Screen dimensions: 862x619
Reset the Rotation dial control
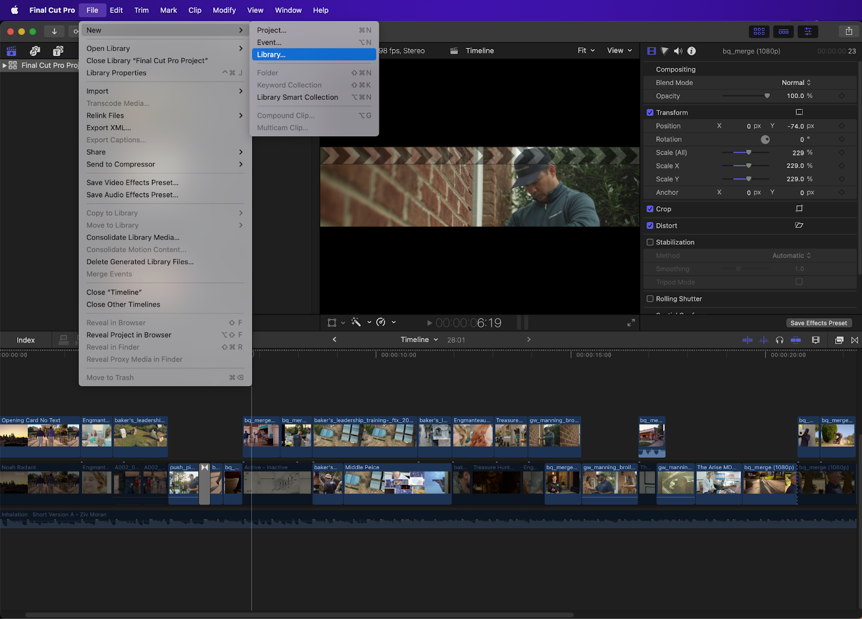point(765,140)
